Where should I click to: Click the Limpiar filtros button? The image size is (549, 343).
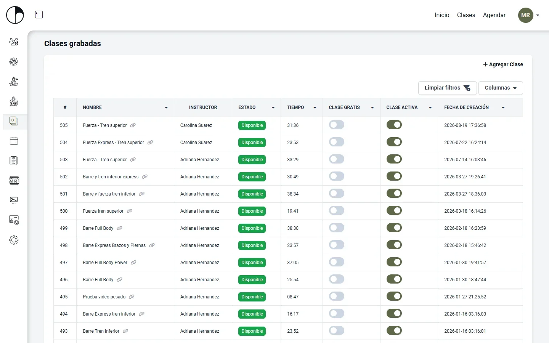pos(448,88)
